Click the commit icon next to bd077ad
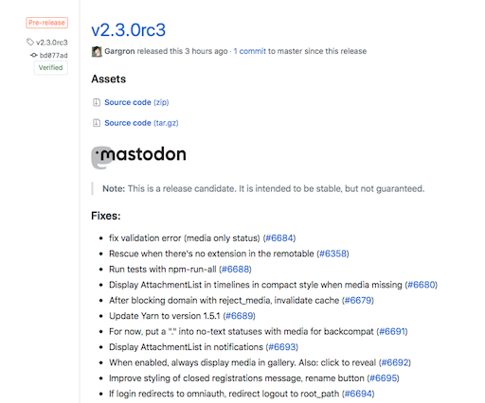This screenshot has height=403, width=485. [34, 55]
